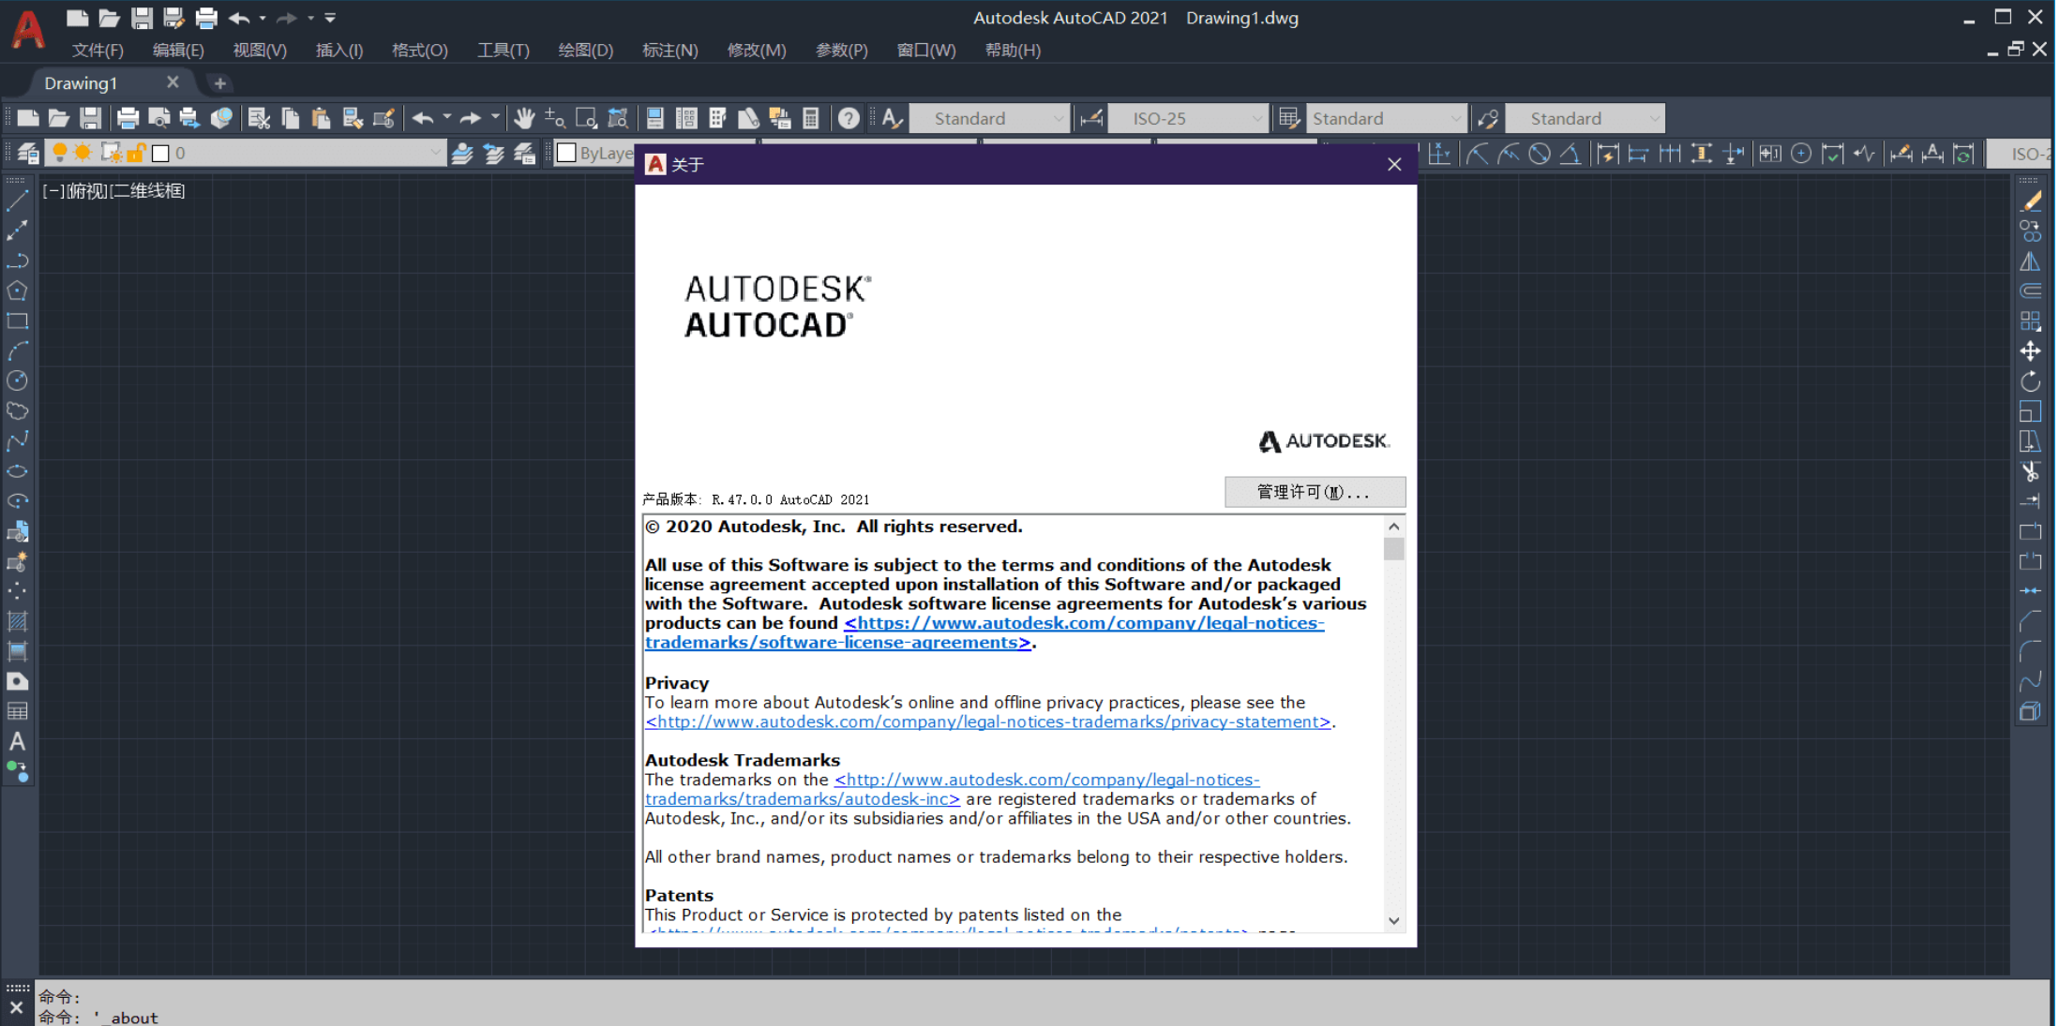Open the 帮助(H) menu
This screenshot has height=1026, width=2059.
[x=1013, y=51]
